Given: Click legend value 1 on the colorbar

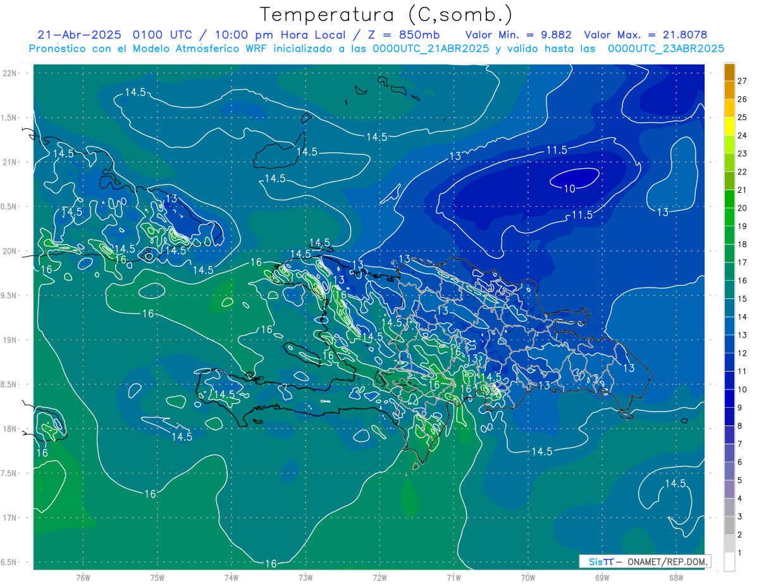Looking at the screenshot, I should point(740,553).
